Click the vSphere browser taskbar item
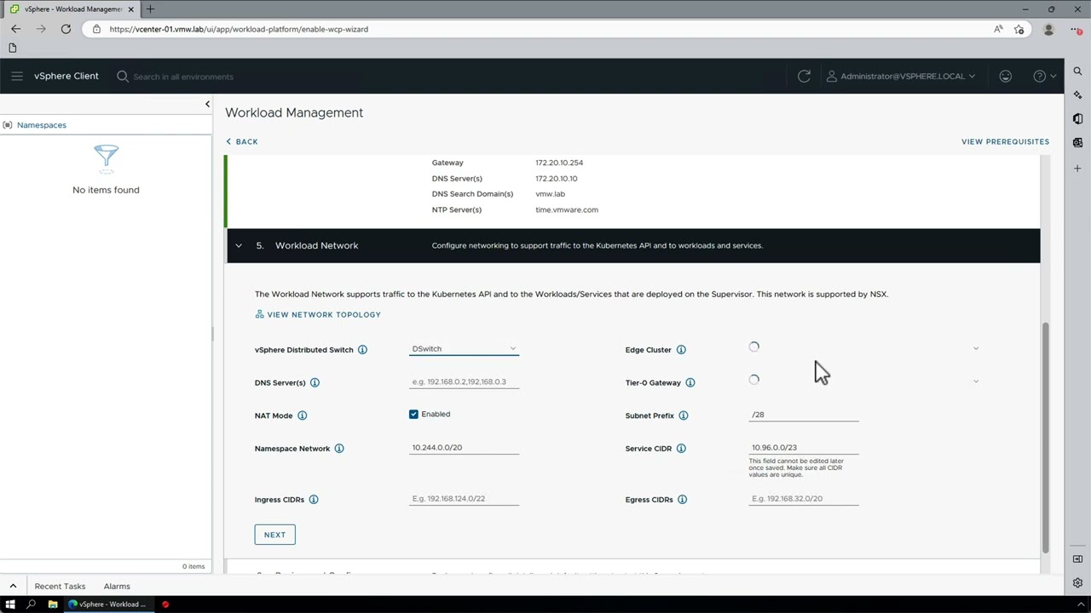This screenshot has height=613, width=1091. click(107, 604)
